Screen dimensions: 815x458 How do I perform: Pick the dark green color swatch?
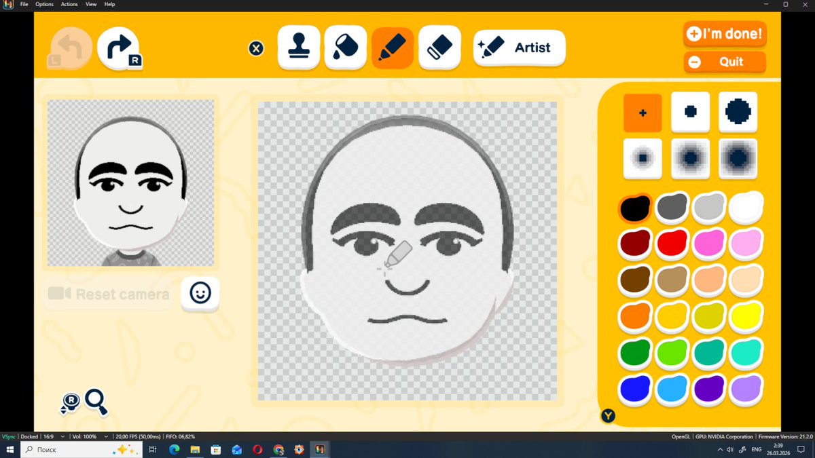[636, 353]
